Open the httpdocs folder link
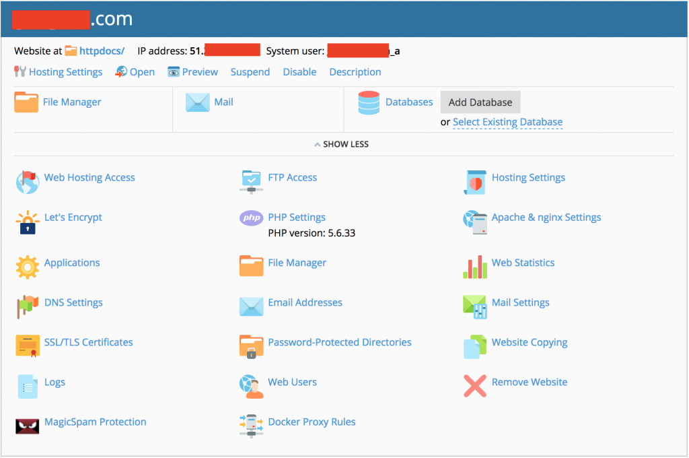The width and height of the screenshot is (689, 458). tap(101, 51)
